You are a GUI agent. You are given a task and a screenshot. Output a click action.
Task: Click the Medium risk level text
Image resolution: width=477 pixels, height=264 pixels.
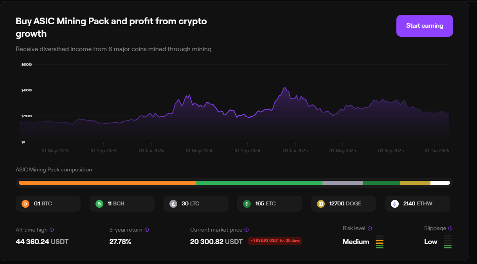pyautogui.click(x=356, y=242)
